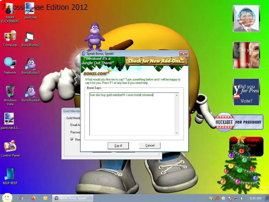Open the Computer desktop icon
This screenshot has height=202, width=269.
click(x=10, y=38)
